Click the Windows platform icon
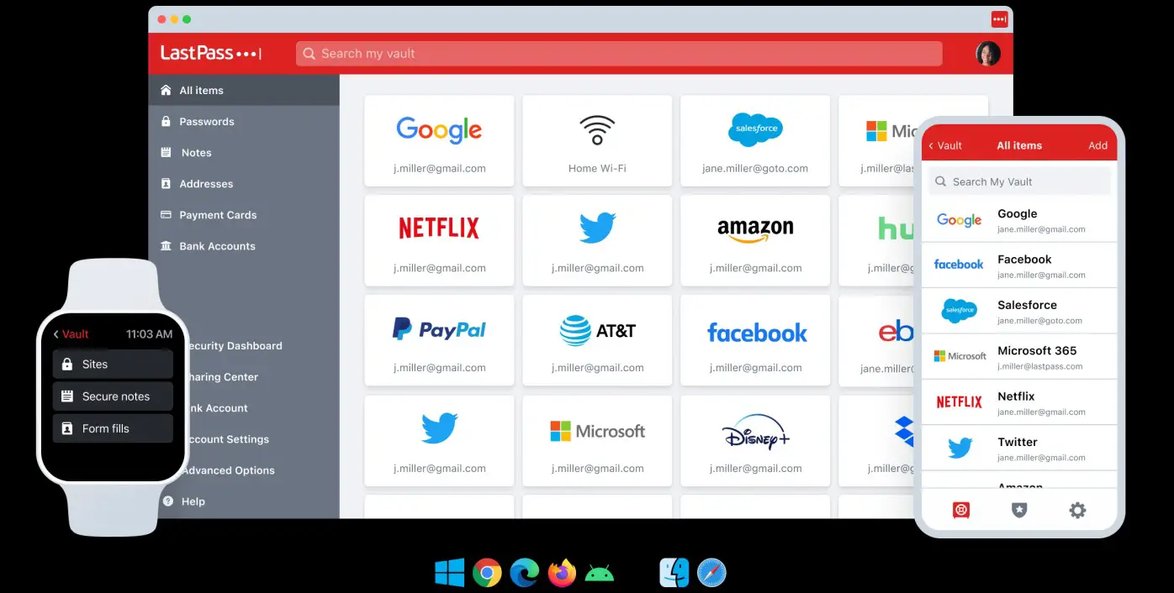The width and height of the screenshot is (1174, 593). click(450, 573)
